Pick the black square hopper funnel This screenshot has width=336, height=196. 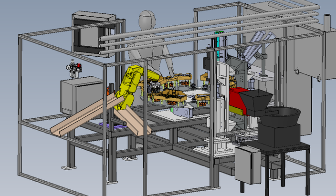pyautogui.click(x=256, y=103)
